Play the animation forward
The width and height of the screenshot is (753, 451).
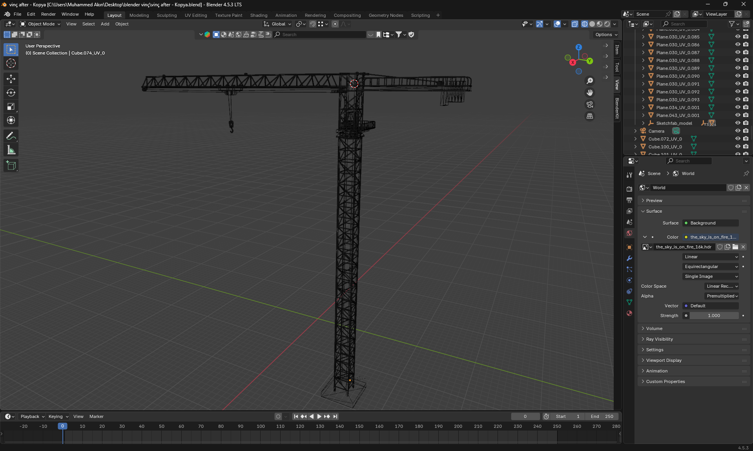(319, 416)
